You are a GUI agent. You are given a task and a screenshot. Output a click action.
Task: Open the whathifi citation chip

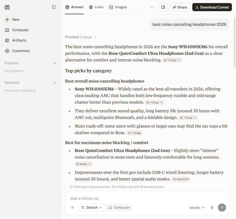[181, 179]
